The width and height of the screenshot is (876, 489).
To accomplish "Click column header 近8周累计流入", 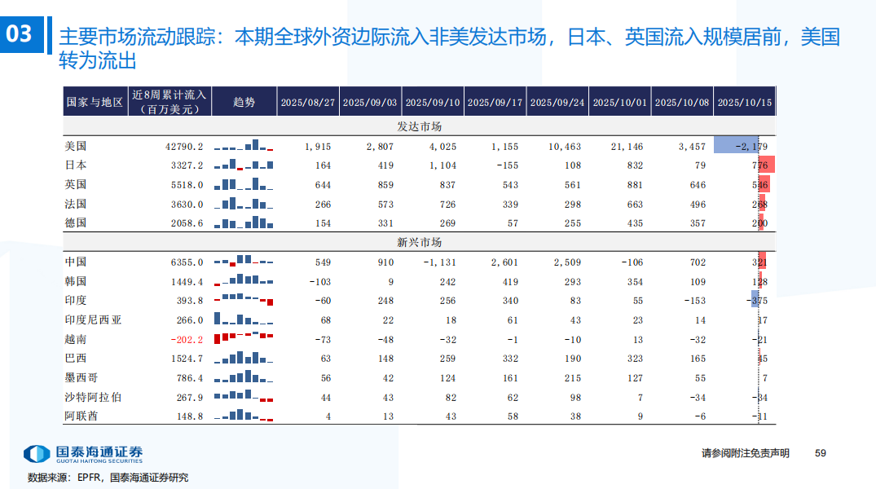I will click(x=169, y=102).
